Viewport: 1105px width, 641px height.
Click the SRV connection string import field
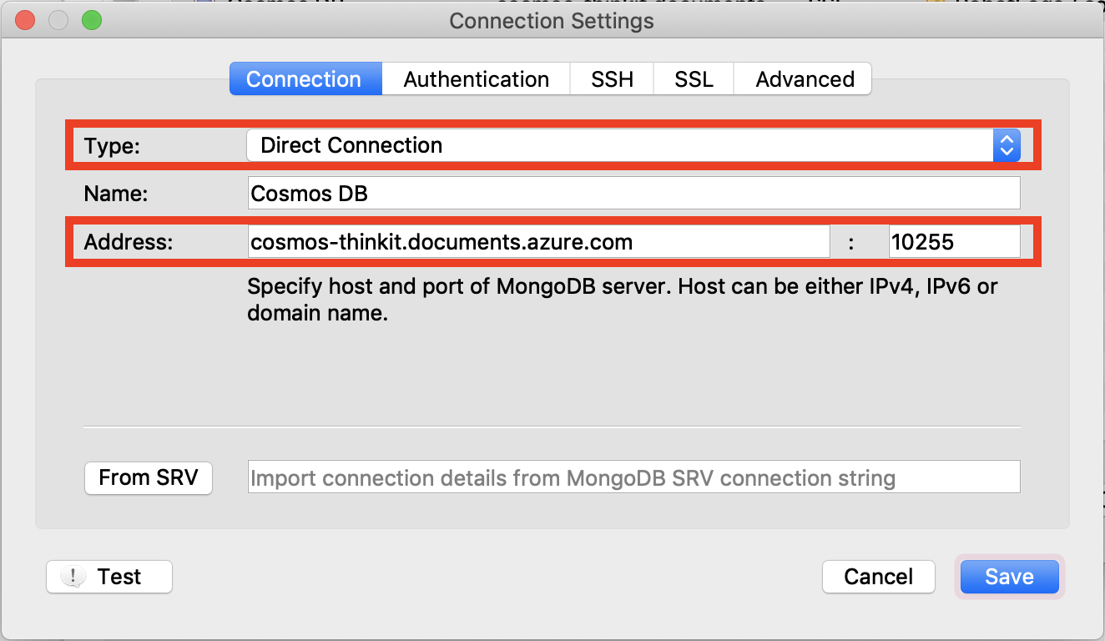point(633,477)
